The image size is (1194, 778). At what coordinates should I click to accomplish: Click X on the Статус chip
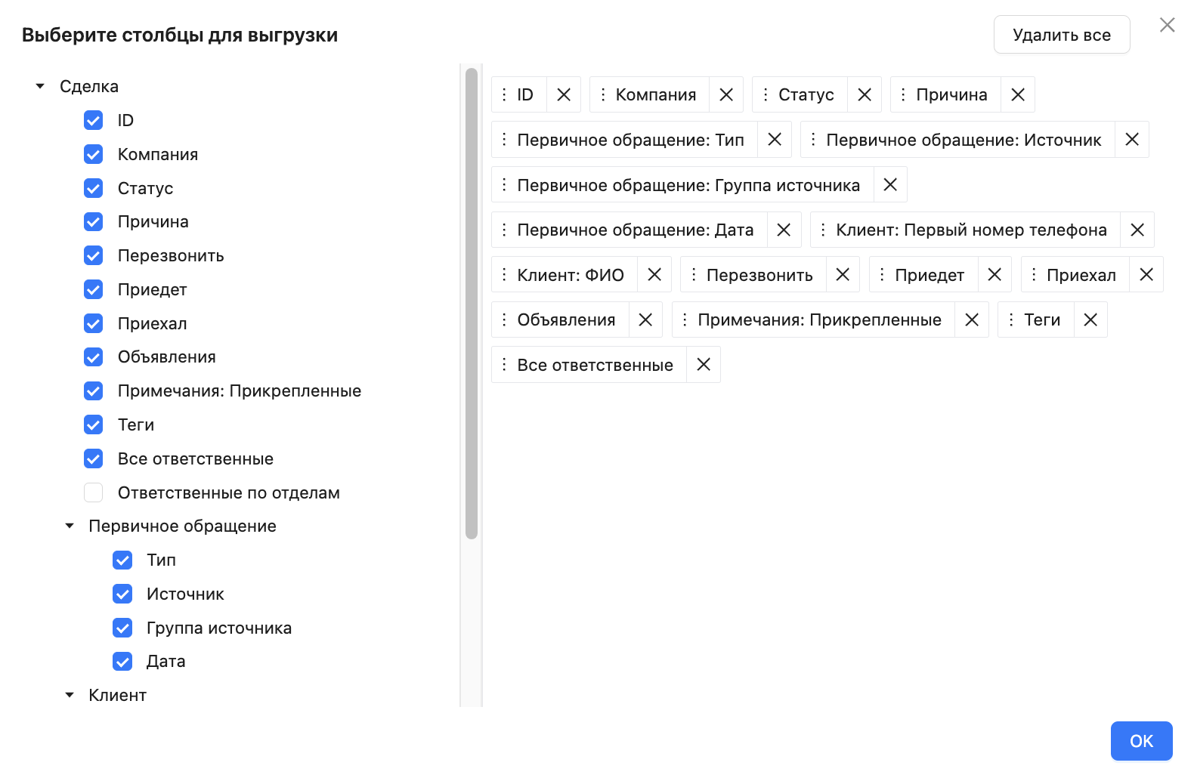pos(864,94)
